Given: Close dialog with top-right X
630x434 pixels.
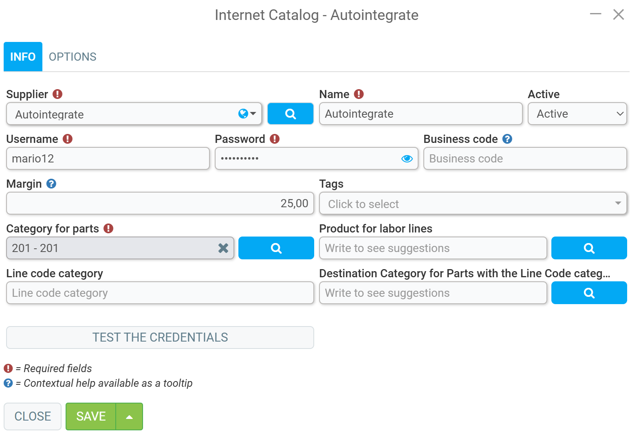Looking at the screenshot, I should point(619,15).
